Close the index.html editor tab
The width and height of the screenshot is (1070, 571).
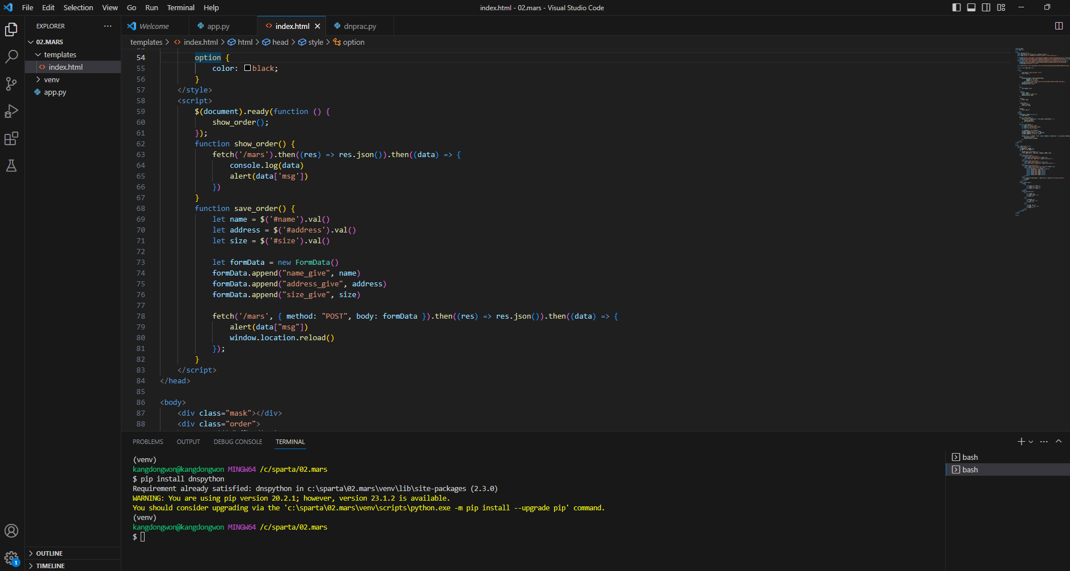coord(318,26)
